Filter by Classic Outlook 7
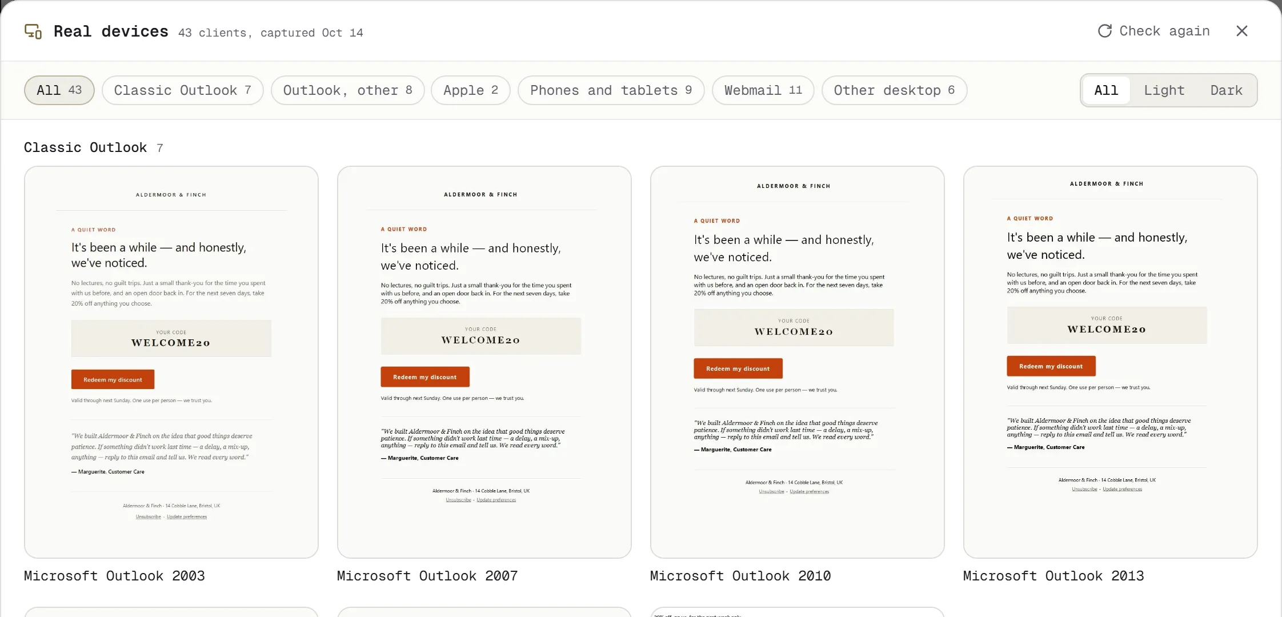Viewport: 1282px width, 617px height. click(x=183, y=90)
